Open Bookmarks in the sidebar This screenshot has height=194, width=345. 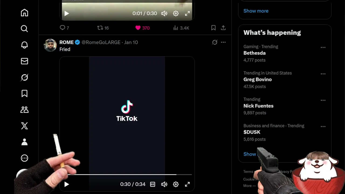point(25,93)
